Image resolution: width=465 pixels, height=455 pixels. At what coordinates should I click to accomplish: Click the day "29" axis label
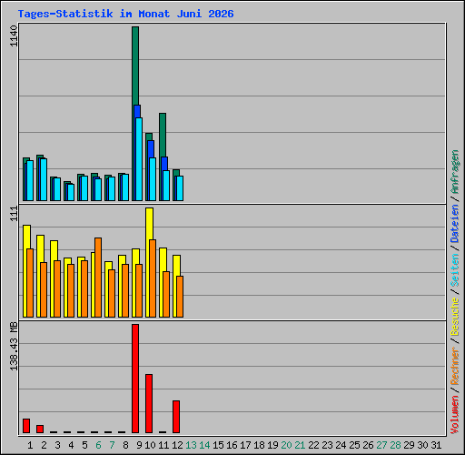(x=409, y=445)
